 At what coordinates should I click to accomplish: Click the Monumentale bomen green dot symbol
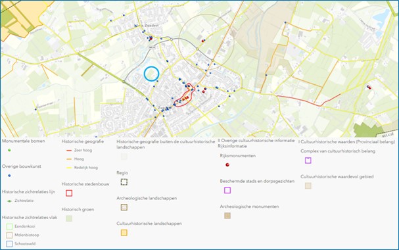pos(10,150)
